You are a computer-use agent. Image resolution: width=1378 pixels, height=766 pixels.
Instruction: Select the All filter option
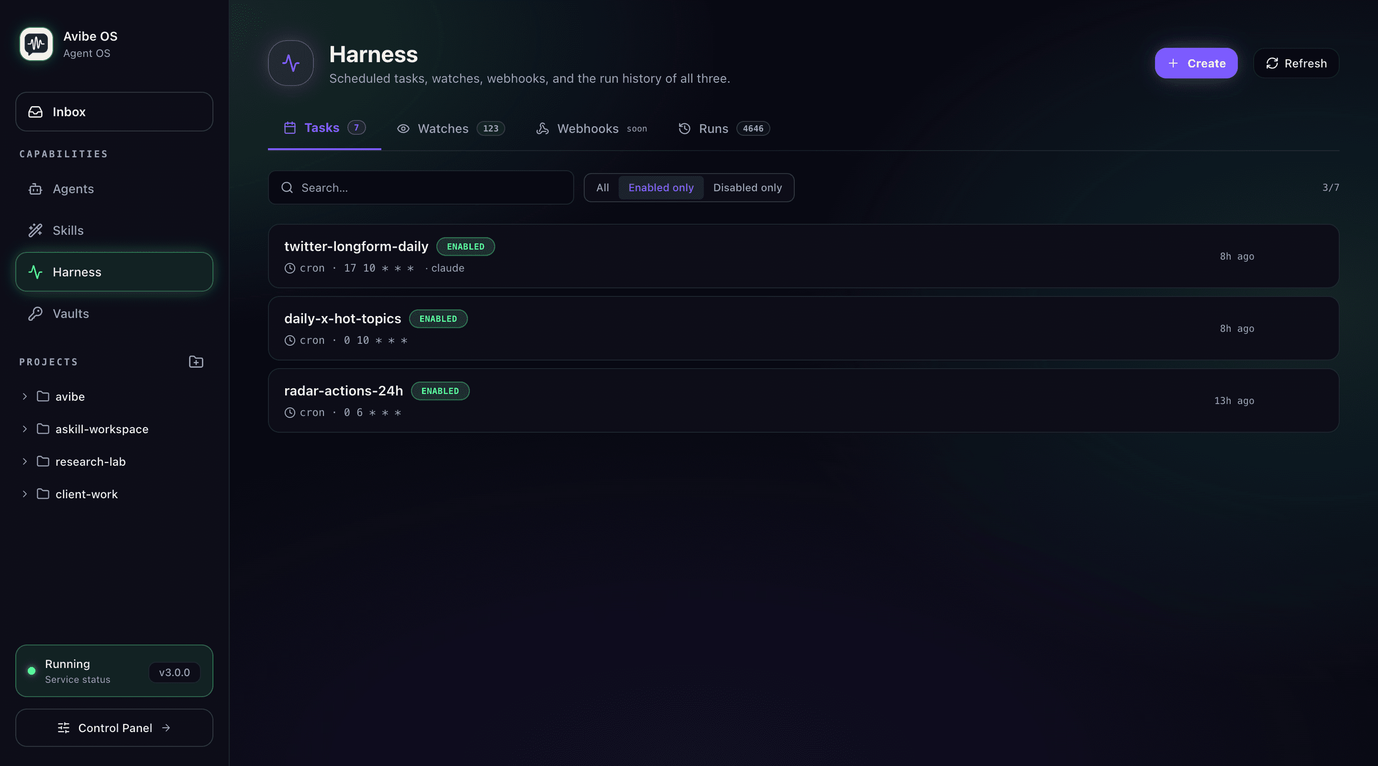coord(602,187)
